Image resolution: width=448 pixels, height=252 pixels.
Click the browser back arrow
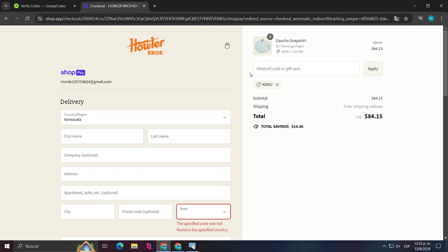pos(7,19)
